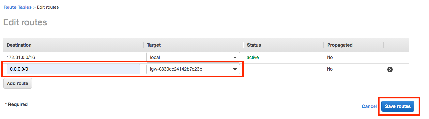Cancel editing routes

369,106
